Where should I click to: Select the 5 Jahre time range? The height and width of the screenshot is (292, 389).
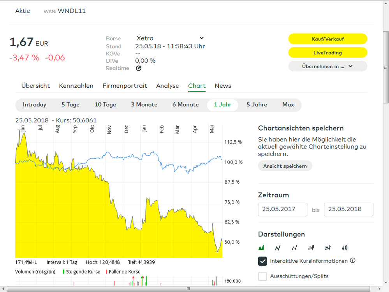257,104
